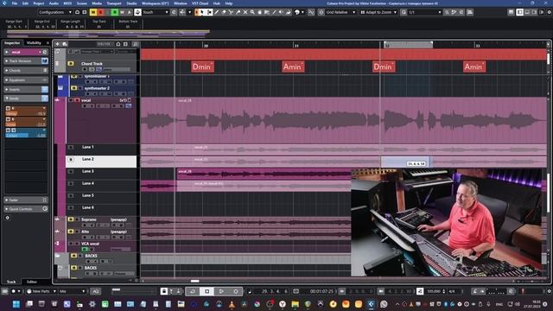Open the 1/1 quantize preset dropdown

(424, 12)
